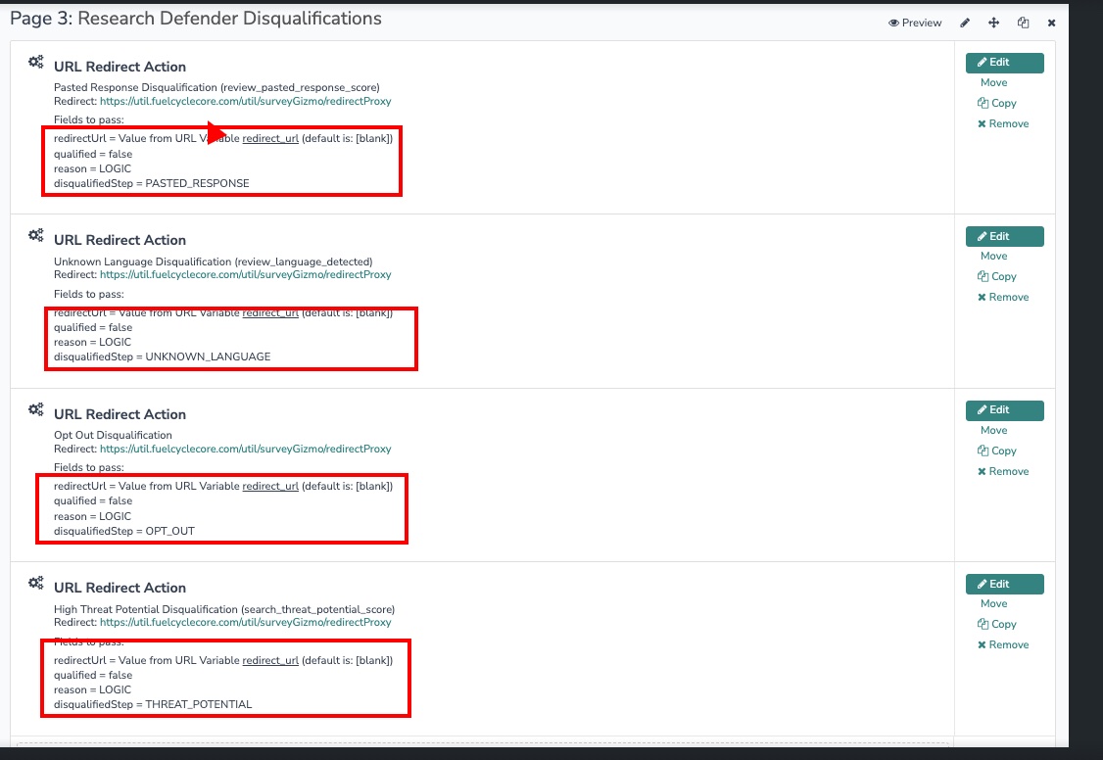
Task: Click the clipboard icon beside Copy on Pasted Response action
Action: (x=983, y=103)
